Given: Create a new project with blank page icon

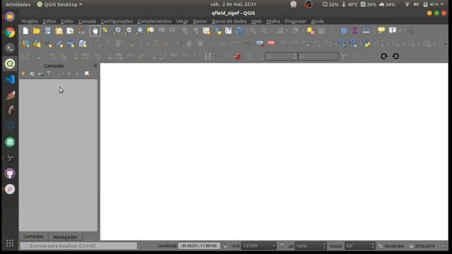Looking at the screenshot, I should coord(25,31).
